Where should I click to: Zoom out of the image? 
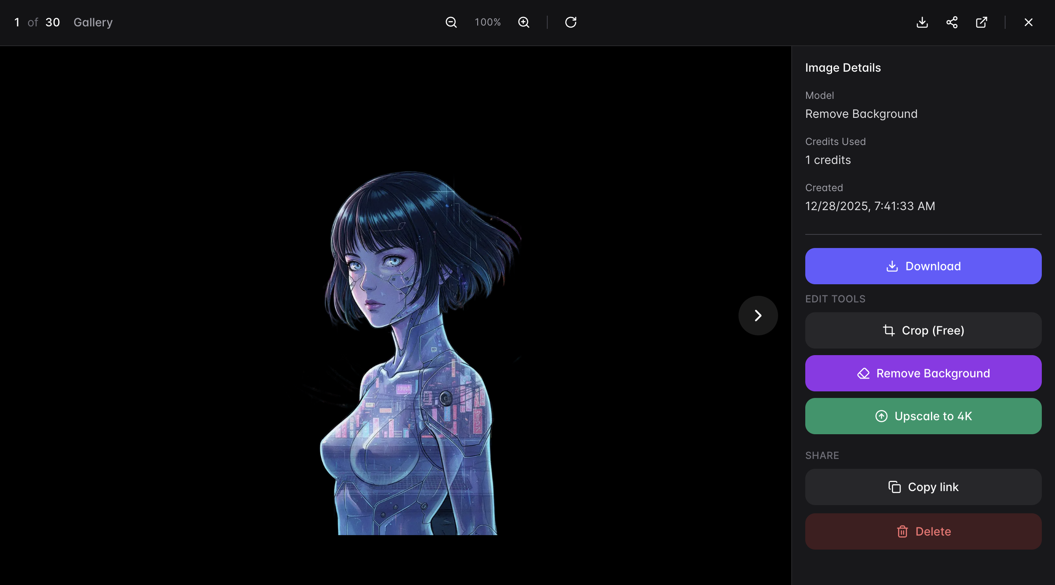coord(451,22)
